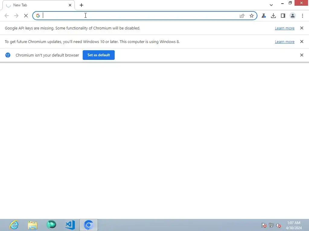The image size is (309, 231).
Task: Share this page icon
Action: [x=242, y=16]
